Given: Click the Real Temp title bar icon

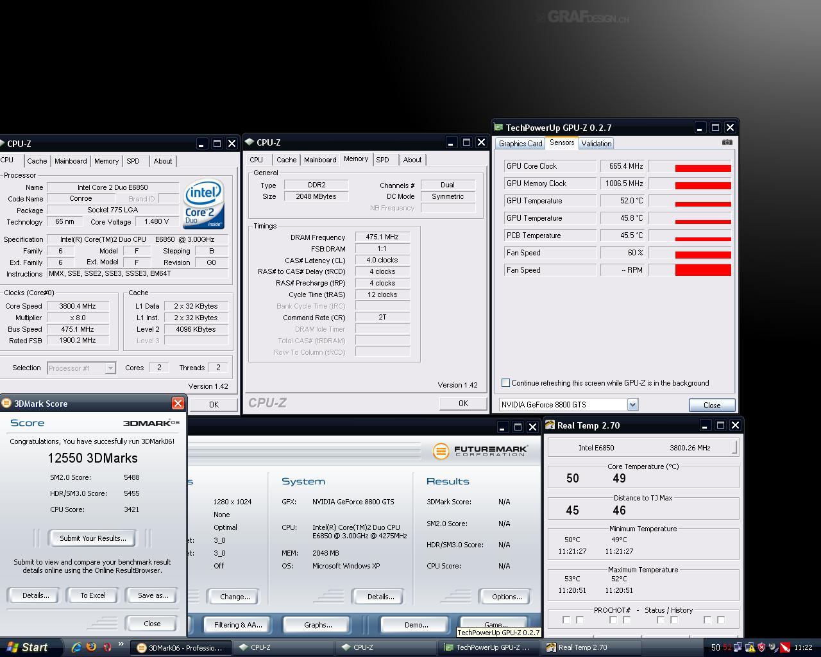Looking at the screenshot, I should point(550,425).
